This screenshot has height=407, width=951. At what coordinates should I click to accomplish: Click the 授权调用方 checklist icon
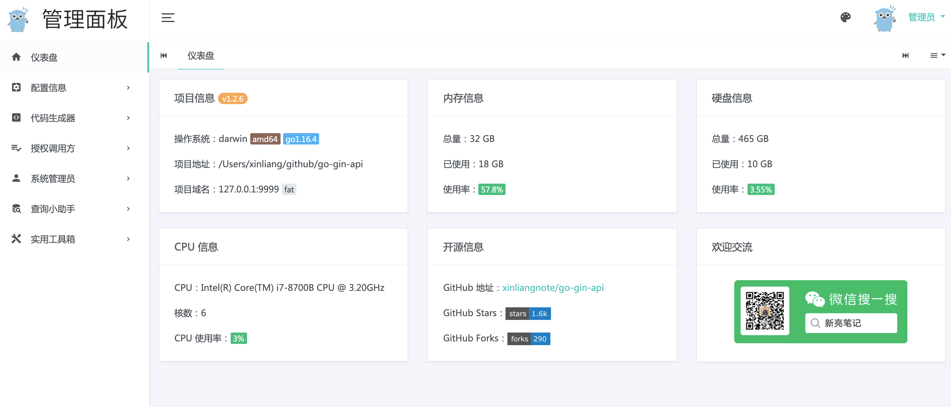16,148
